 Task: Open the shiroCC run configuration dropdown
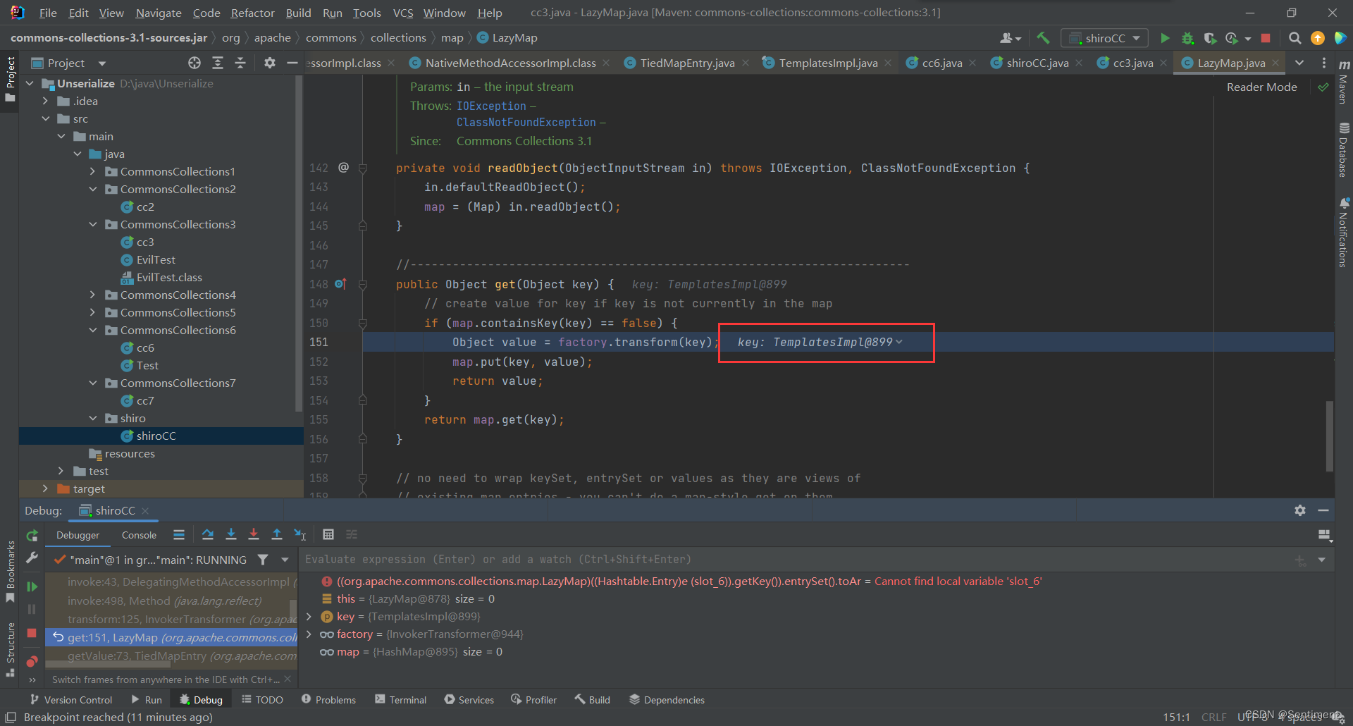click(x=1104, y=38)
